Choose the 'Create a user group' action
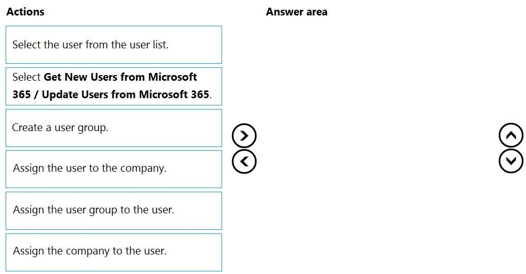 coord(114,127)
